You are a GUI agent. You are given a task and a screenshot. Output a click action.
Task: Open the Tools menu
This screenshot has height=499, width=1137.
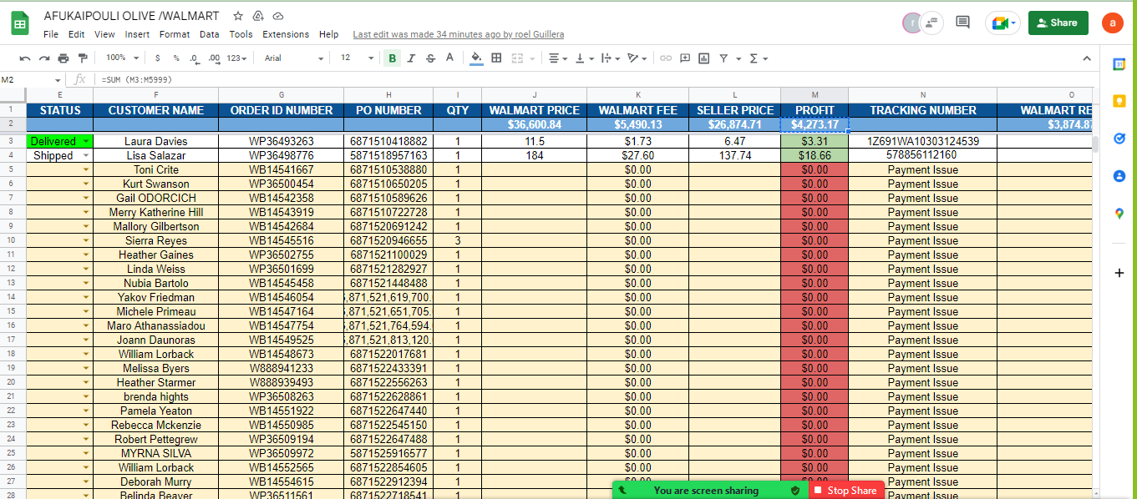241,34
